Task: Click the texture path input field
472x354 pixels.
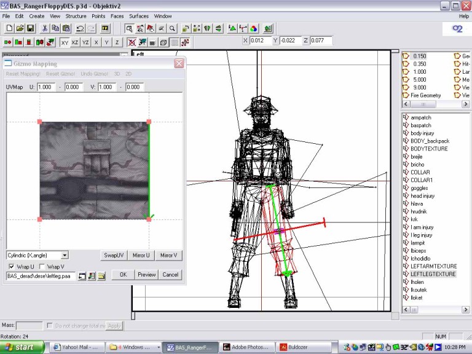Action: 41,277
